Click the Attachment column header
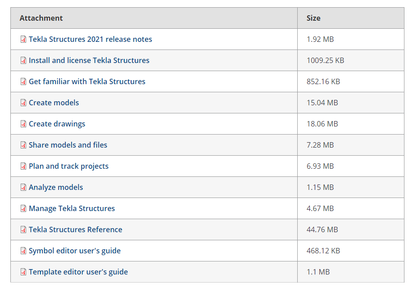This screenshot has width=413, height=288. [154, 18]
